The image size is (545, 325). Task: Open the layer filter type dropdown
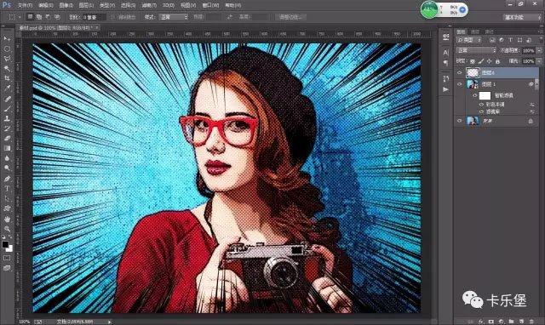coord(469,40)
